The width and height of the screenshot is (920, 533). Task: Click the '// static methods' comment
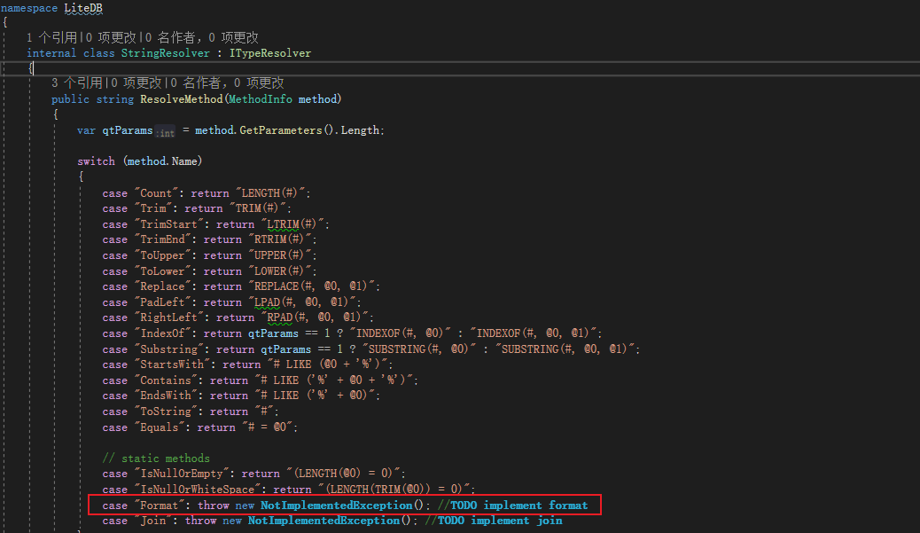tap(155, 459)
